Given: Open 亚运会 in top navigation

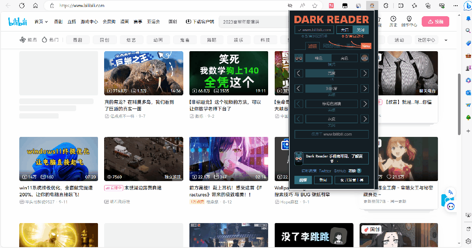Looking at the screenshot, I should pos(154,22).
